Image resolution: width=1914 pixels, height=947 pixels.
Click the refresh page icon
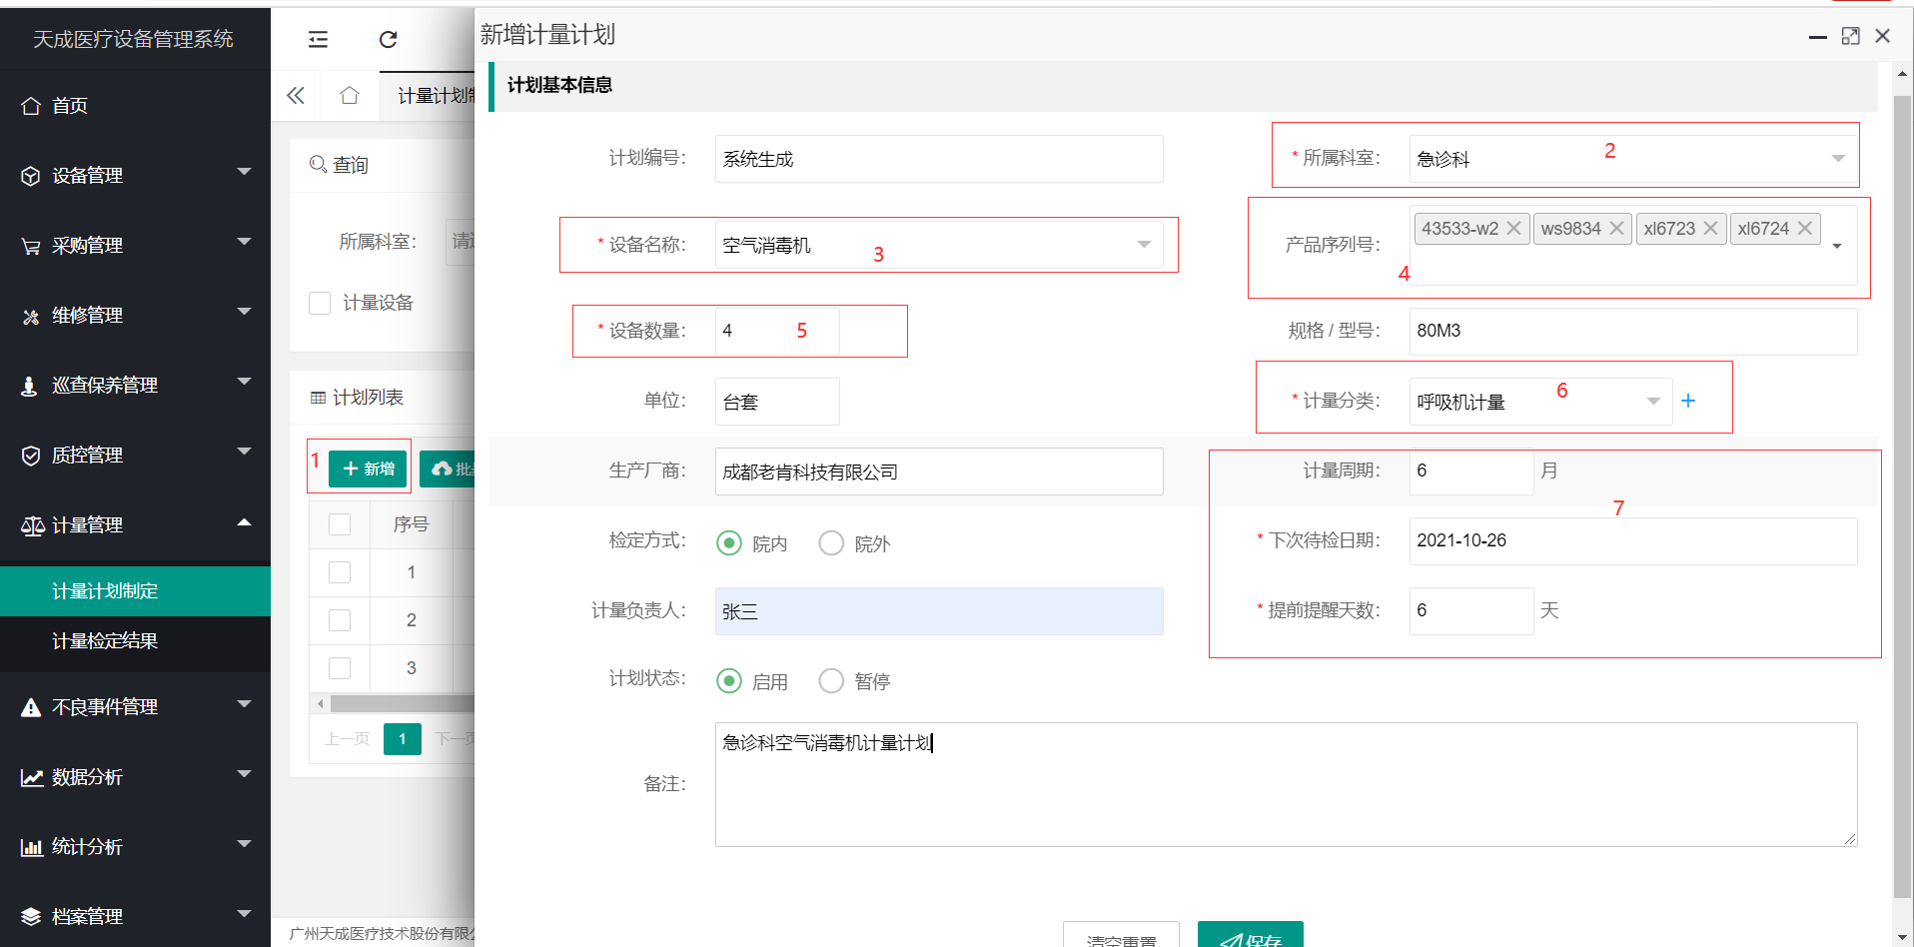click(389, 39)
